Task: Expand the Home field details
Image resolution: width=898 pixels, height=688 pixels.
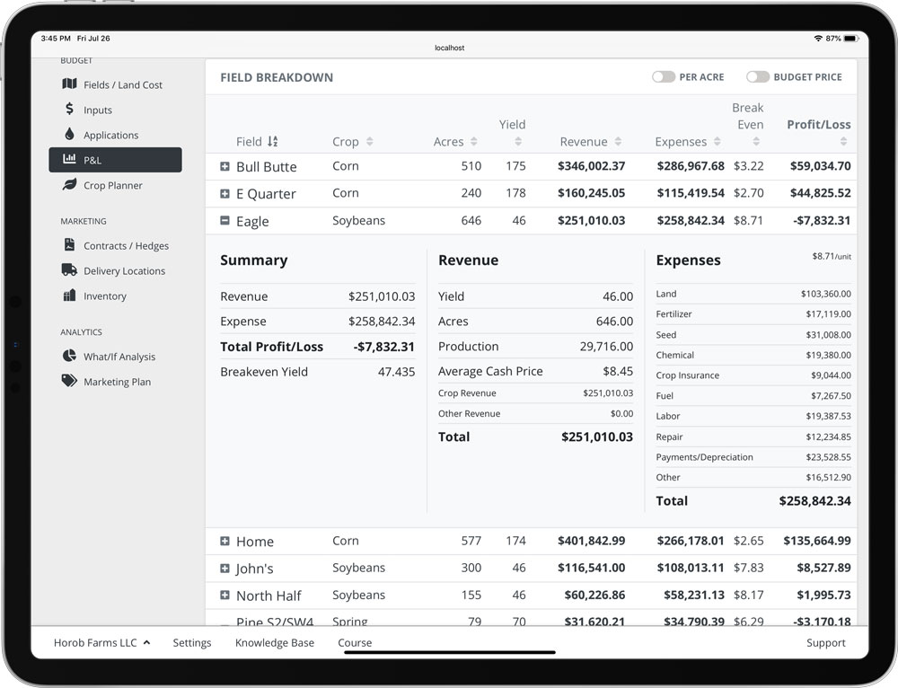Action: coord(224,542)
